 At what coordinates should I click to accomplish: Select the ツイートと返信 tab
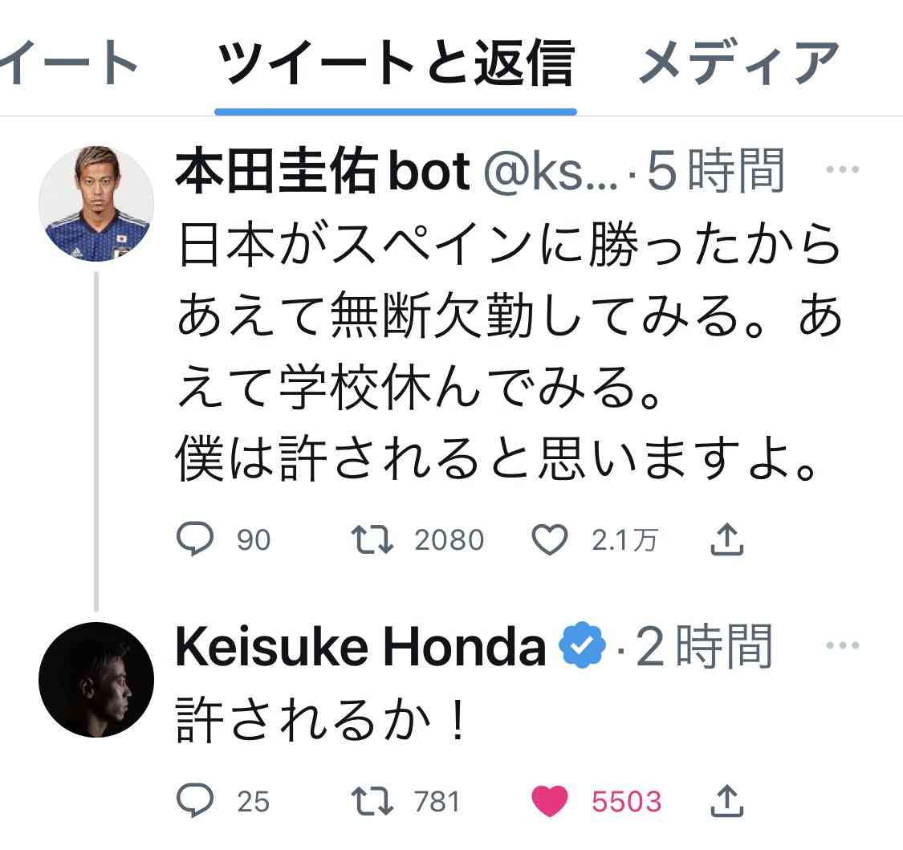pyautogui.click(x=396, y=64)
